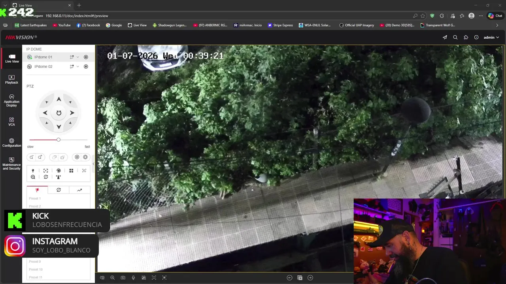Pan camera left with PTZ arrow
This screenshot has width=506, height=284.
pyautogui.click(x=45, y=113)
